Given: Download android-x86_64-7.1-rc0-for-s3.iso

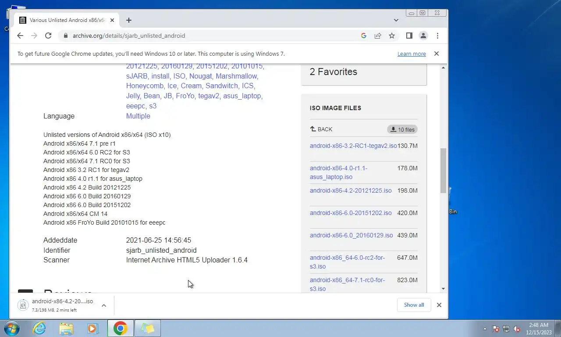Looking at the screenshot, I should (x=347, y=284).
